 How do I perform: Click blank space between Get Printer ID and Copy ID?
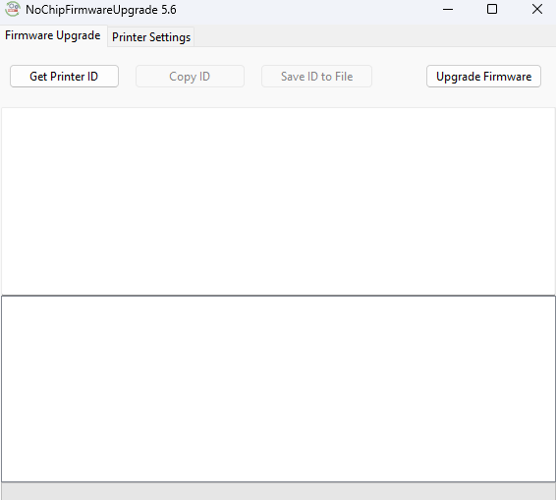127,77
